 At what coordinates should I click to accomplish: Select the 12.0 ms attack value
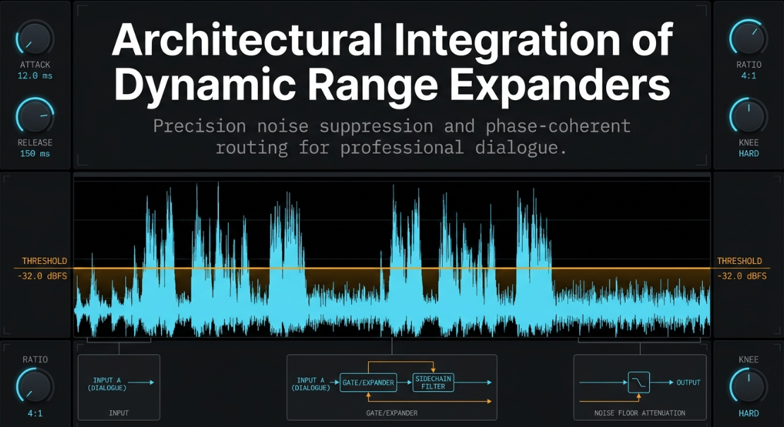coord(35,76)
